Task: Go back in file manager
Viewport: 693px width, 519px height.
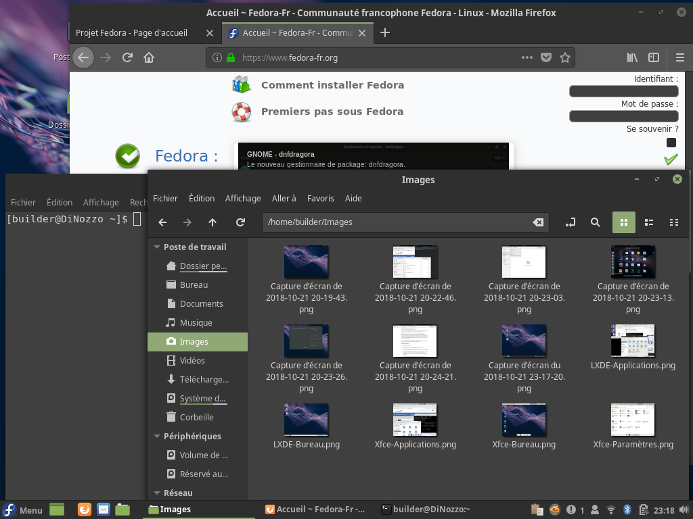Action: point(162,222)
